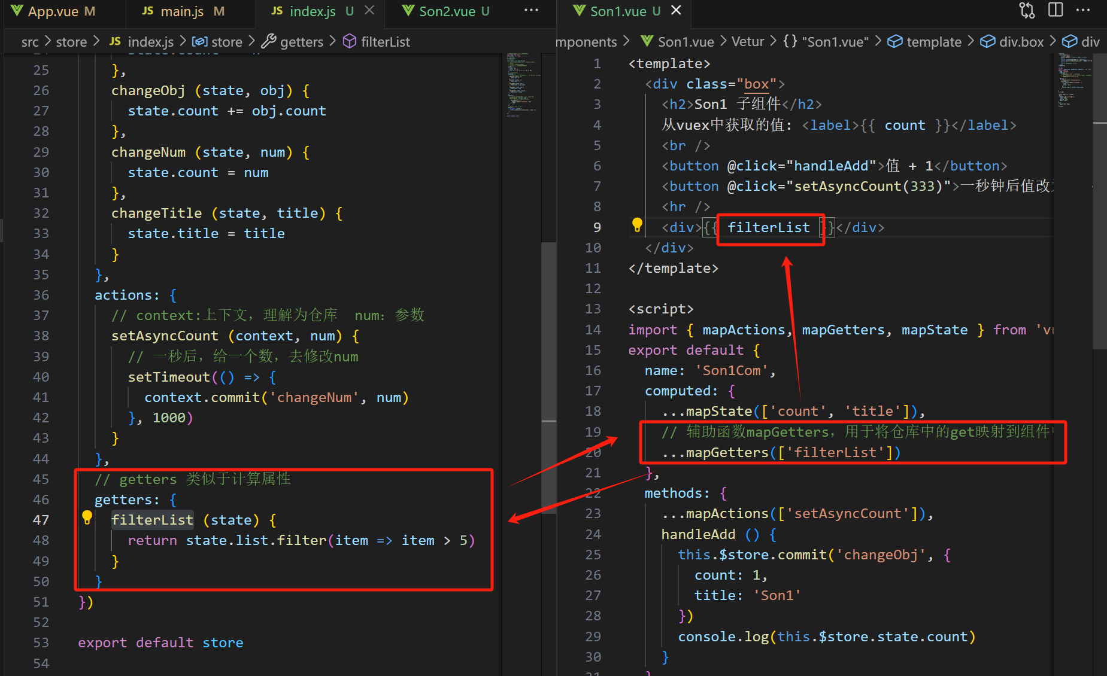The width and height of the screenshot is (1107, 676).
Task: Click 'export default store' on line 53
Action: (160, 642)
